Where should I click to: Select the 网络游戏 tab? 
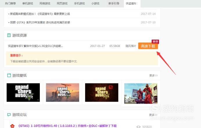[45, 3]
